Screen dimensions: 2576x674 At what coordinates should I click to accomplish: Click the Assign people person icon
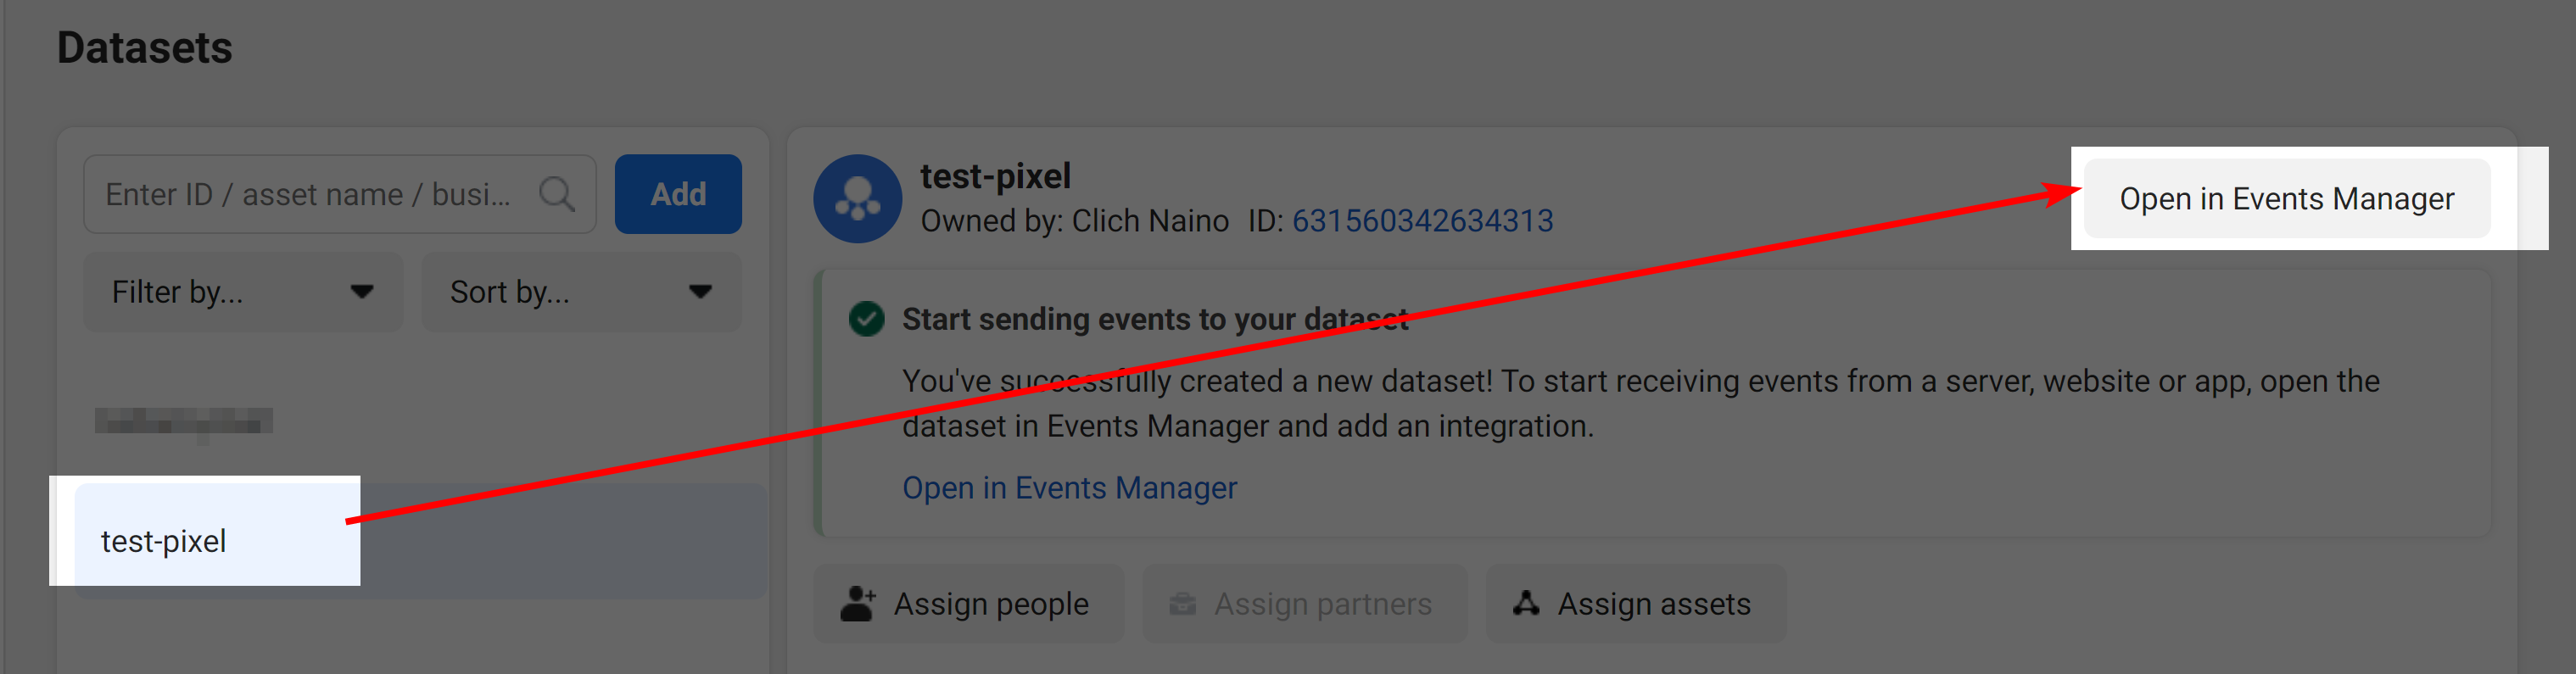click(858, 604)
